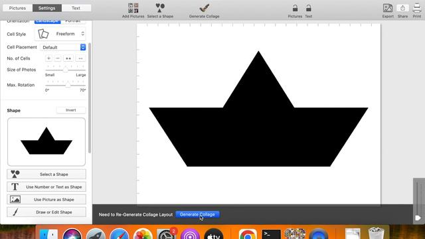Click the Invert shape button
Viewport: 425px width, 239px height.
click(x=71, y=110)
